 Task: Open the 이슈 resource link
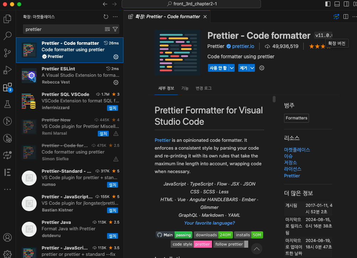(x=288, y=156)
